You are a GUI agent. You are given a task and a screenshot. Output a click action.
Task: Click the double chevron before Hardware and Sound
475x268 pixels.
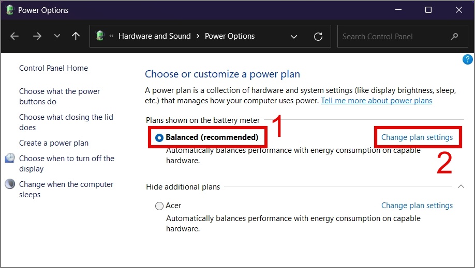111,36
